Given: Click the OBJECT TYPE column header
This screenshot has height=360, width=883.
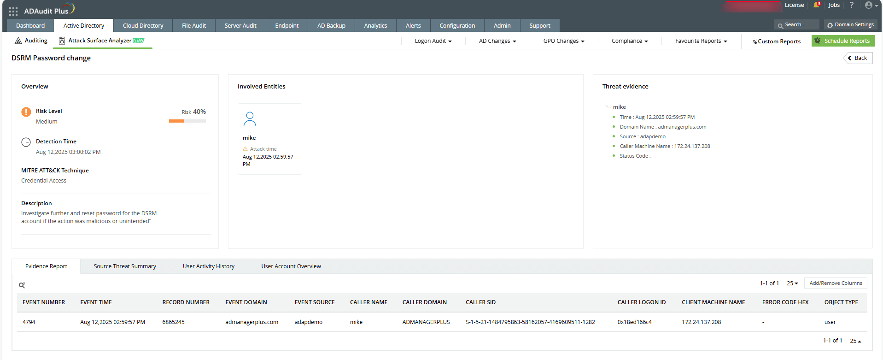Looking at the screenshot, I should [841, 302].
